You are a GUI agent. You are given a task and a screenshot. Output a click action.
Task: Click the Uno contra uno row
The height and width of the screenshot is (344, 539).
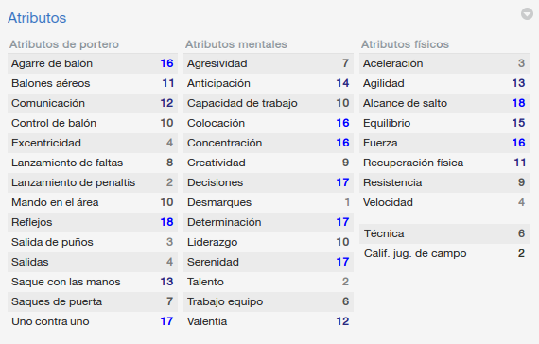pos(93,321)
